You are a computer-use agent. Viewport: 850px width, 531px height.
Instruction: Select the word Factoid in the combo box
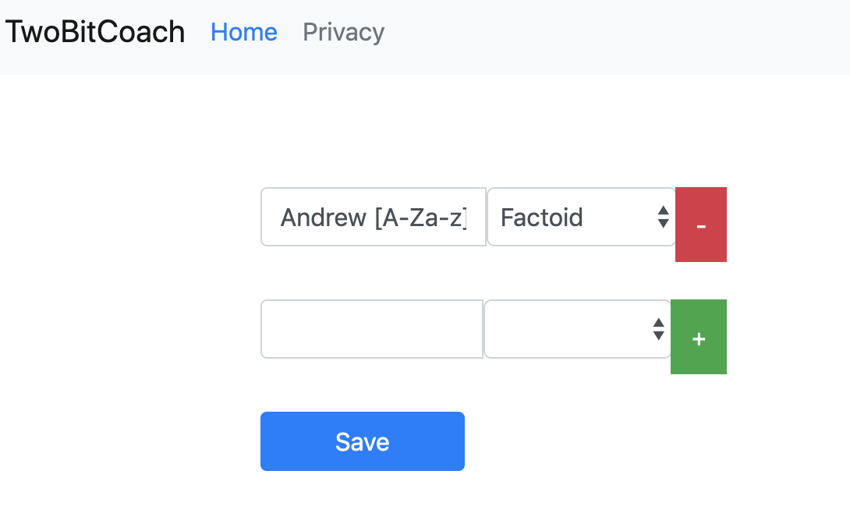pyautogui.click(x=541, y=218)
